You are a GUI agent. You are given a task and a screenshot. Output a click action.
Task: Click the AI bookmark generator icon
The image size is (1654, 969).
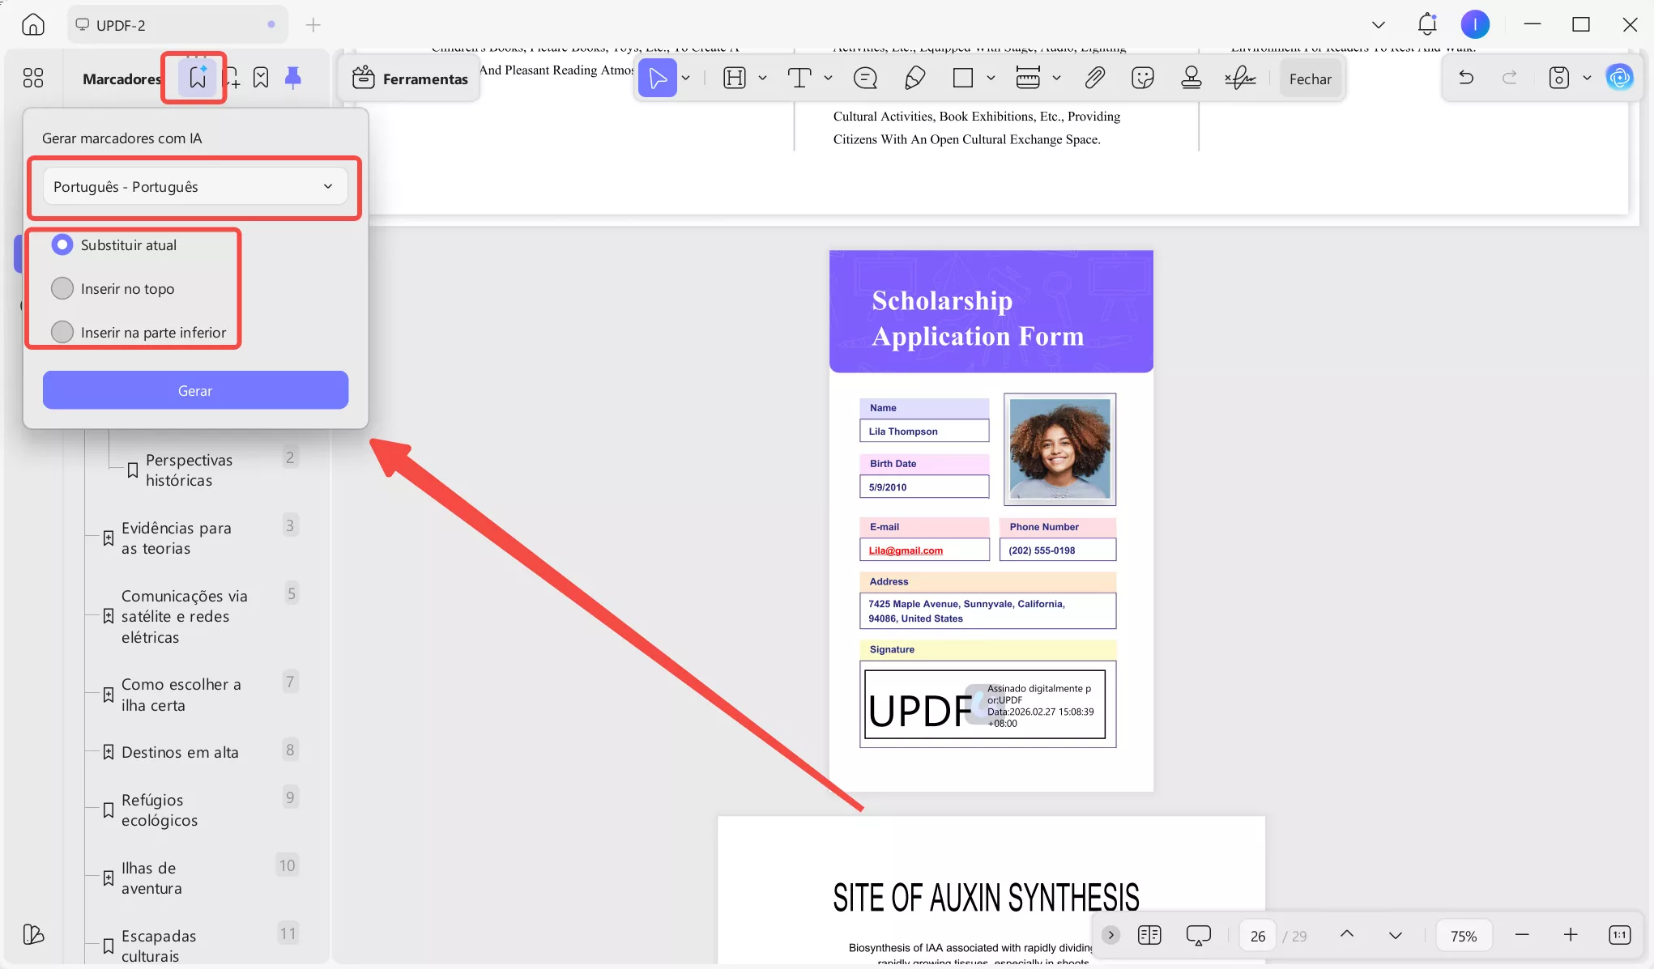[x=197, y=78]
